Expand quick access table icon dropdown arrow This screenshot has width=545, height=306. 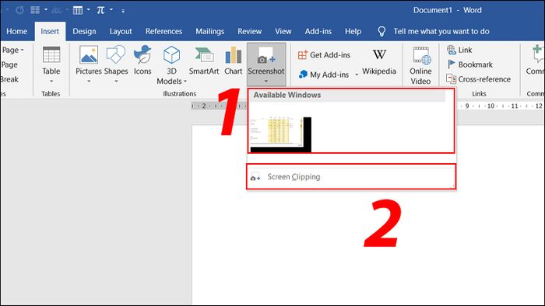(88, 9)
